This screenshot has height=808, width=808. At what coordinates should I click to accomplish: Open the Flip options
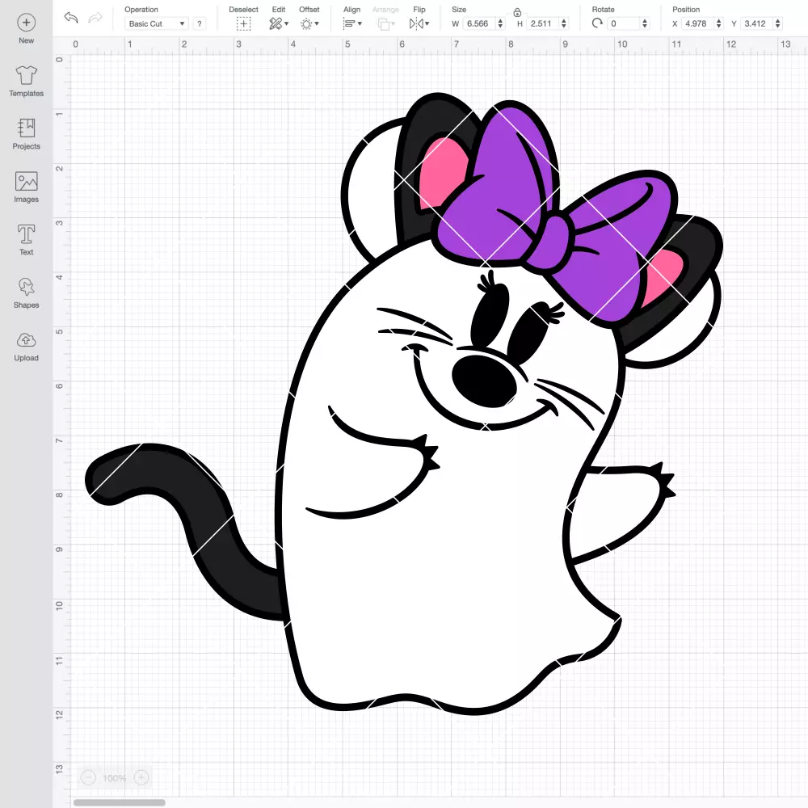point(419,23)
